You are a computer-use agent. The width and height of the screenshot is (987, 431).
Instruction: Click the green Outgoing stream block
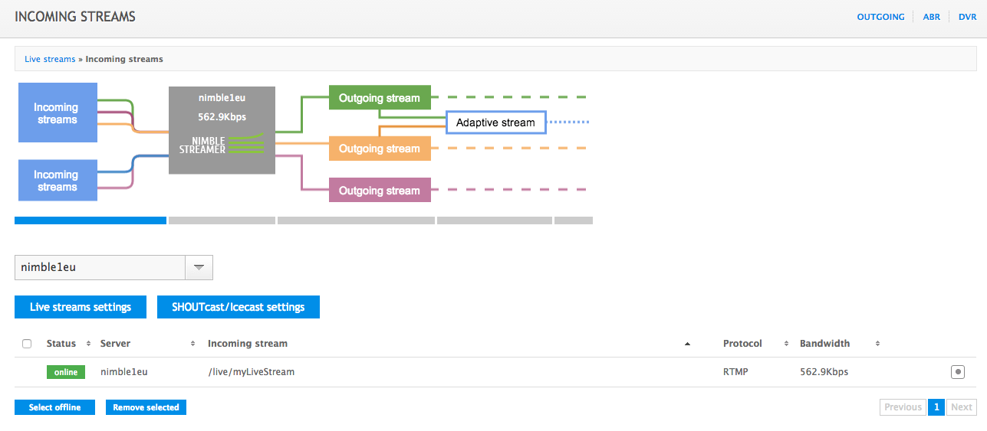tap(380, 98)
